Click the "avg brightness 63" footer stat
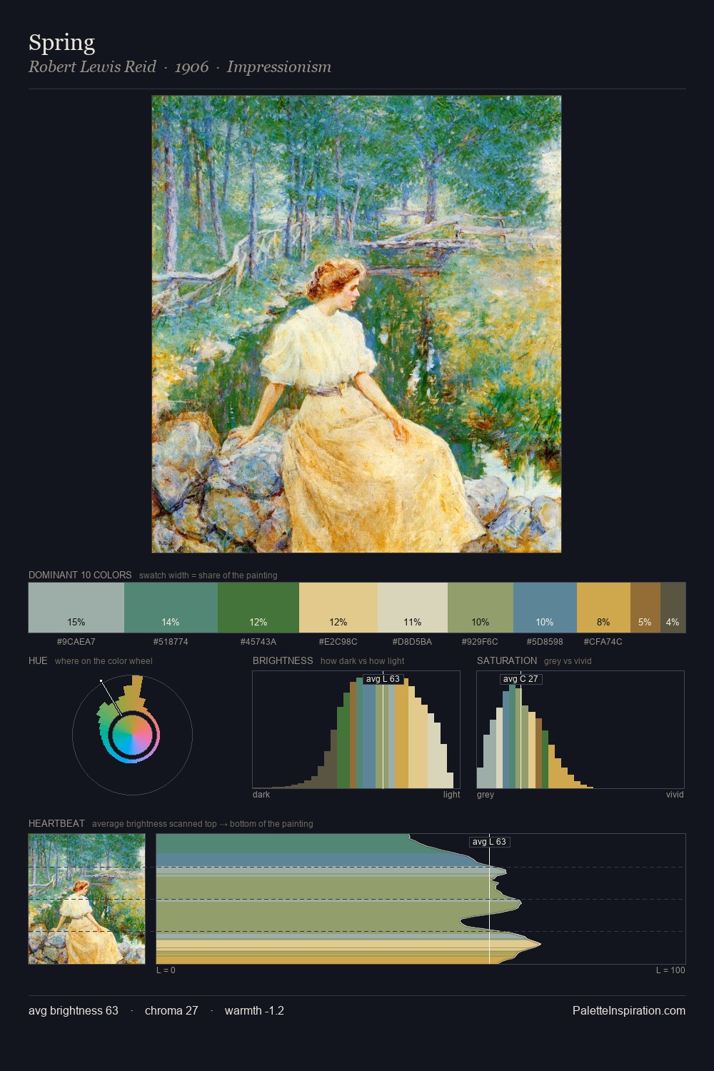714x1071 pixels. tap(74, 1011)
